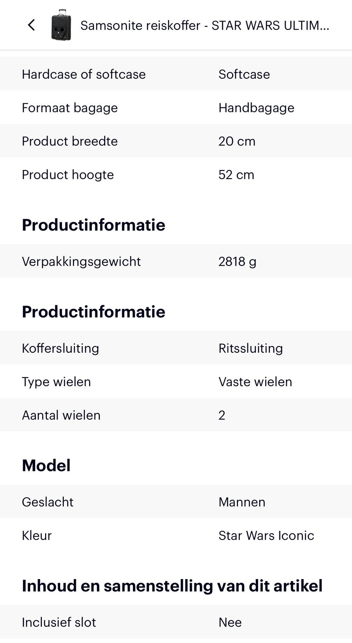Tap the 52 cm height value
352x643 pixels.
(236, 175)
